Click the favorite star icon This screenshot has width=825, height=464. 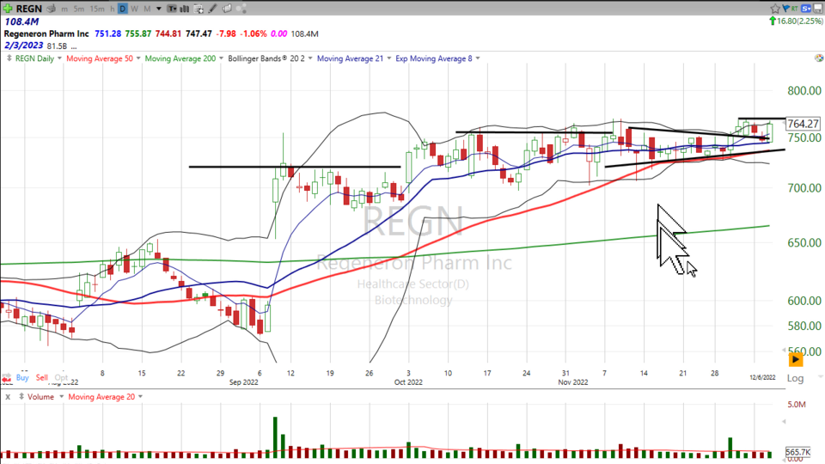tap(775, 9)
